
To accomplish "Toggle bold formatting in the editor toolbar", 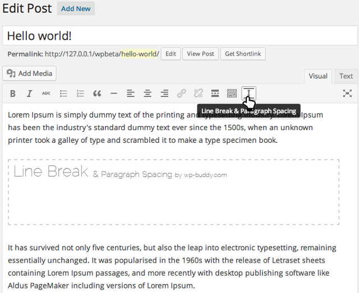I will click(13, 94).
